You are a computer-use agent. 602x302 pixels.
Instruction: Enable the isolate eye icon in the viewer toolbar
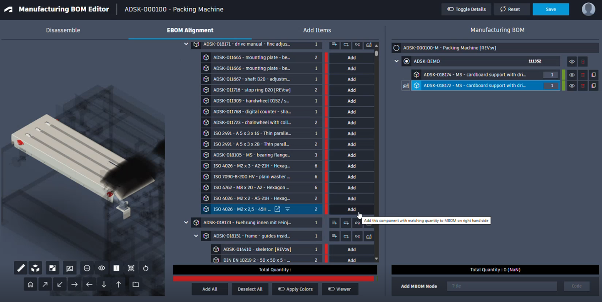point(101,268)
